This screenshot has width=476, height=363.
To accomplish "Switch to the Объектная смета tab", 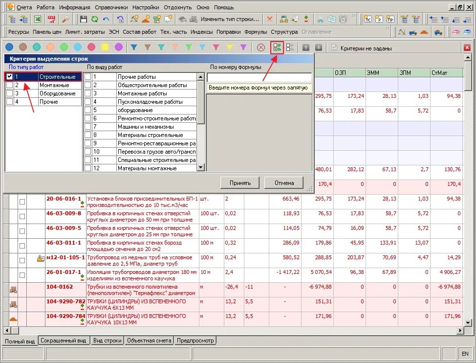I will point(149,340).
